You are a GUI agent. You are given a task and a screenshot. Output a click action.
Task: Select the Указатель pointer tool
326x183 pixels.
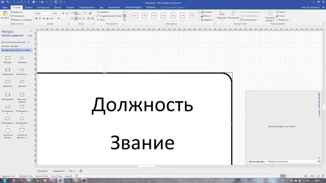click(x=103, y=12)
